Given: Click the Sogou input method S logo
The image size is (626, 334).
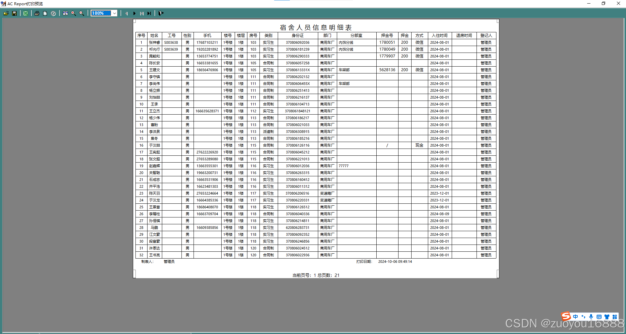Looking at the screenshot, I should (x=566, y=316).
